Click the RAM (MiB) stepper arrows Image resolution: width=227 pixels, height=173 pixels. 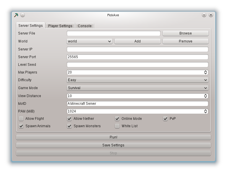206,111
